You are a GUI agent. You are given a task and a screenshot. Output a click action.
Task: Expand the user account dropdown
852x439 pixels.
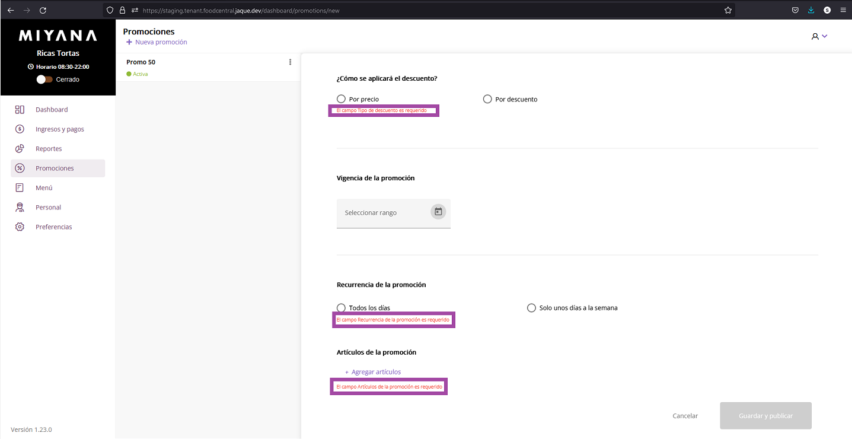(819, 36)
